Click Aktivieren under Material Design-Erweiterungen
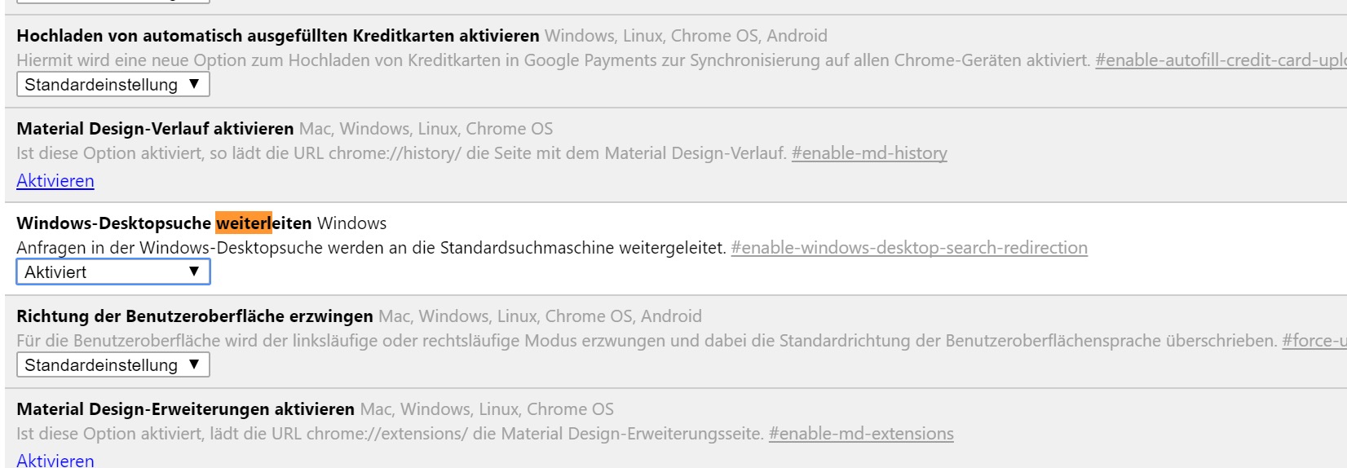This screenshot has width=1347, height=468. (x=55, y=460)
